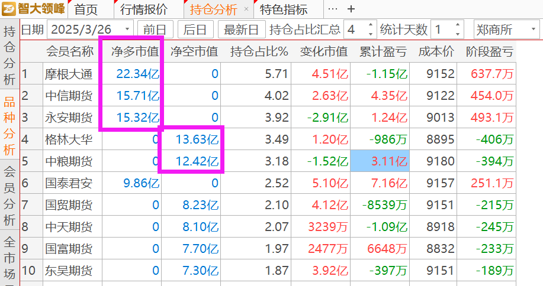Select member 格林大华
The image size is (543, 286).
[x=69, y=139]
